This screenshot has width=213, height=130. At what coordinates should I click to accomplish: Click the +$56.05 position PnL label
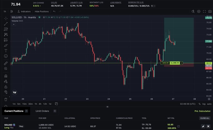pos(165,63)
